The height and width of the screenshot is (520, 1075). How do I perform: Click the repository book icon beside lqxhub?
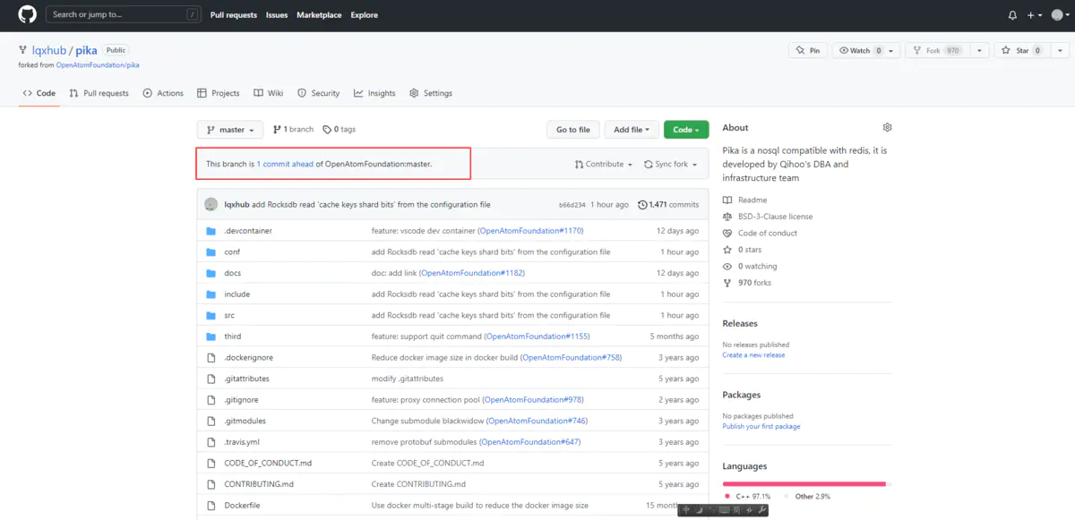point(22,51)
